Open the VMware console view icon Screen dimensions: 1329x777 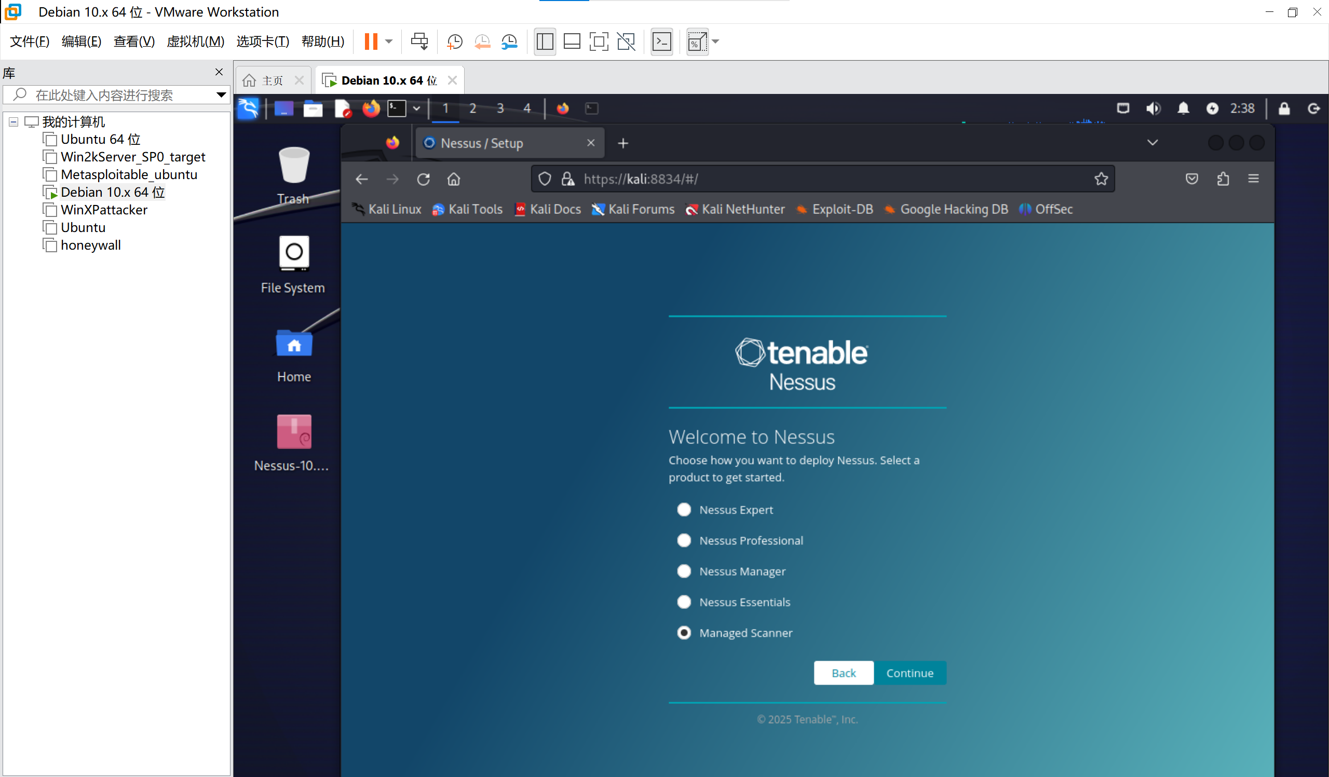pos(661,41)
